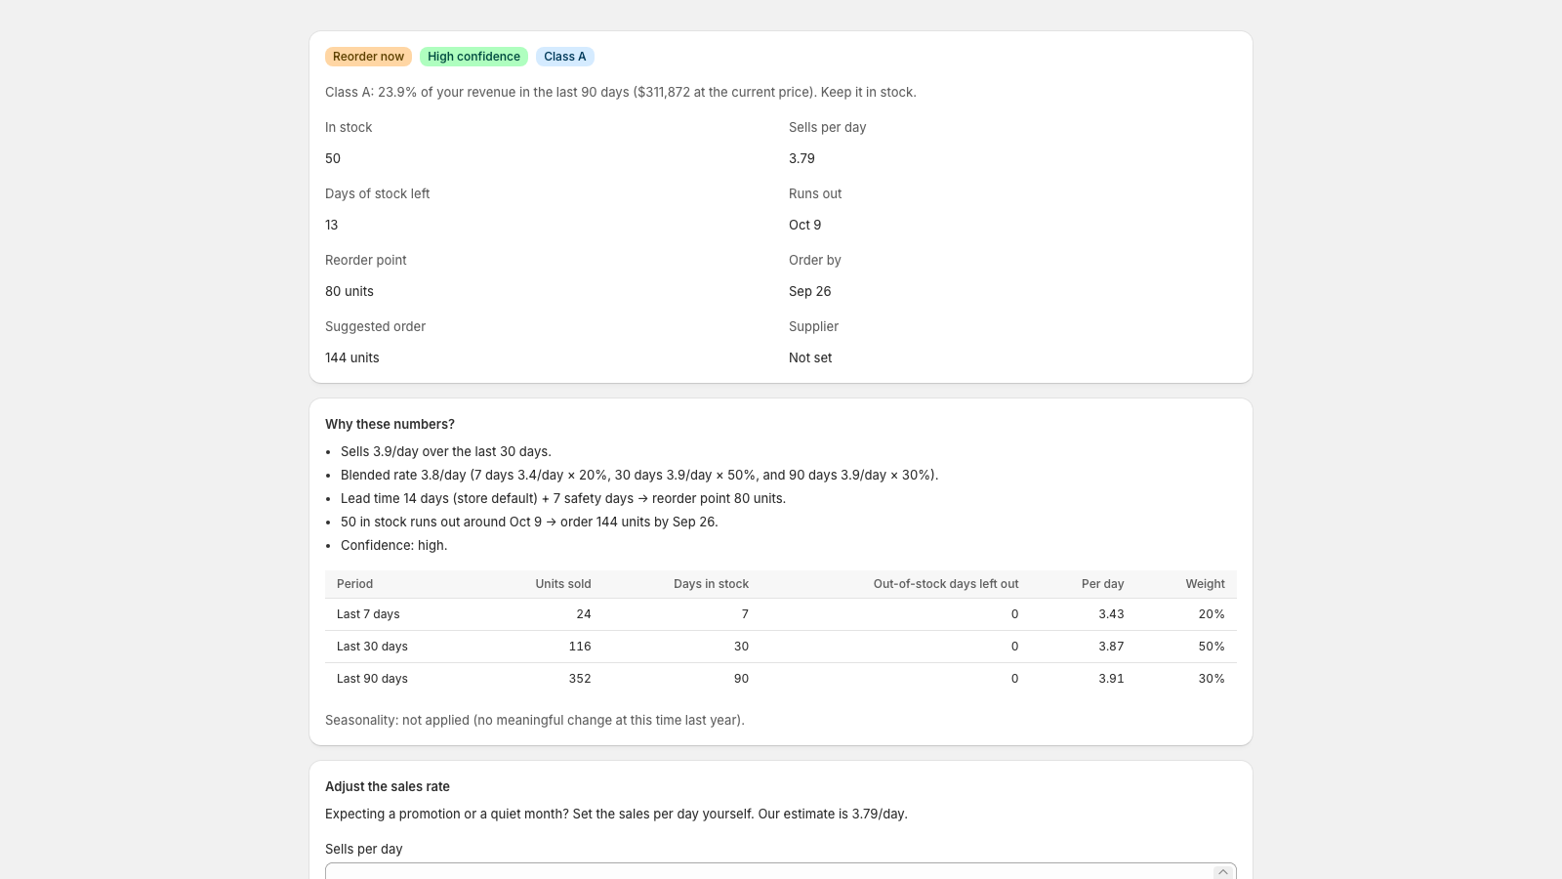Select the Days of stock left value 13
Viewport: 1562px width, 879px height.
[x=332, y=225]
